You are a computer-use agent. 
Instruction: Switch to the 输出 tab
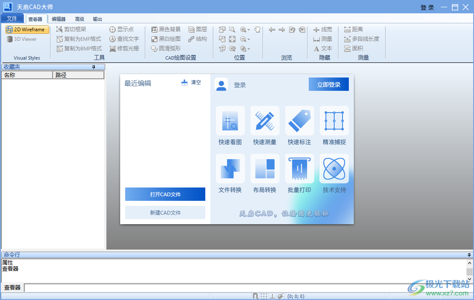coord(97,19)
